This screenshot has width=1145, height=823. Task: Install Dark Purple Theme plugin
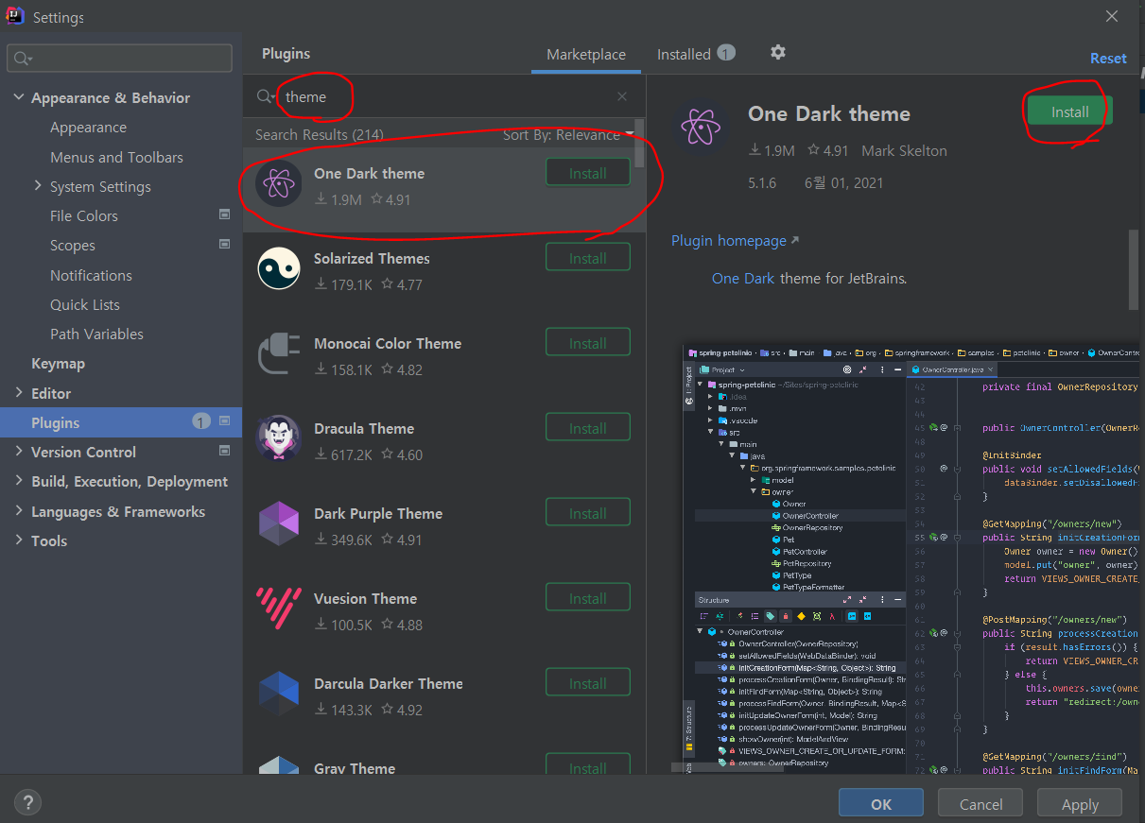click(x=588, y=513)
